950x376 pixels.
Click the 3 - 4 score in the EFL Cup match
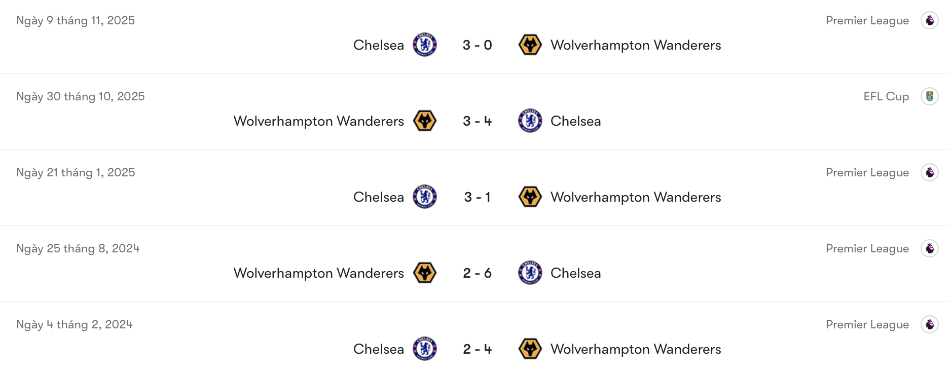(x=477, y=121)
